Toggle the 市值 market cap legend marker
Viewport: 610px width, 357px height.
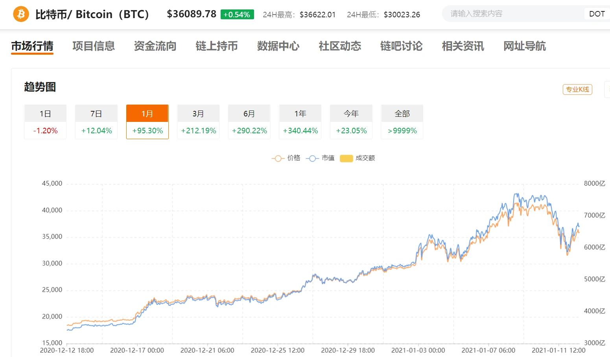pyautogui.click(x=312, y=158)
